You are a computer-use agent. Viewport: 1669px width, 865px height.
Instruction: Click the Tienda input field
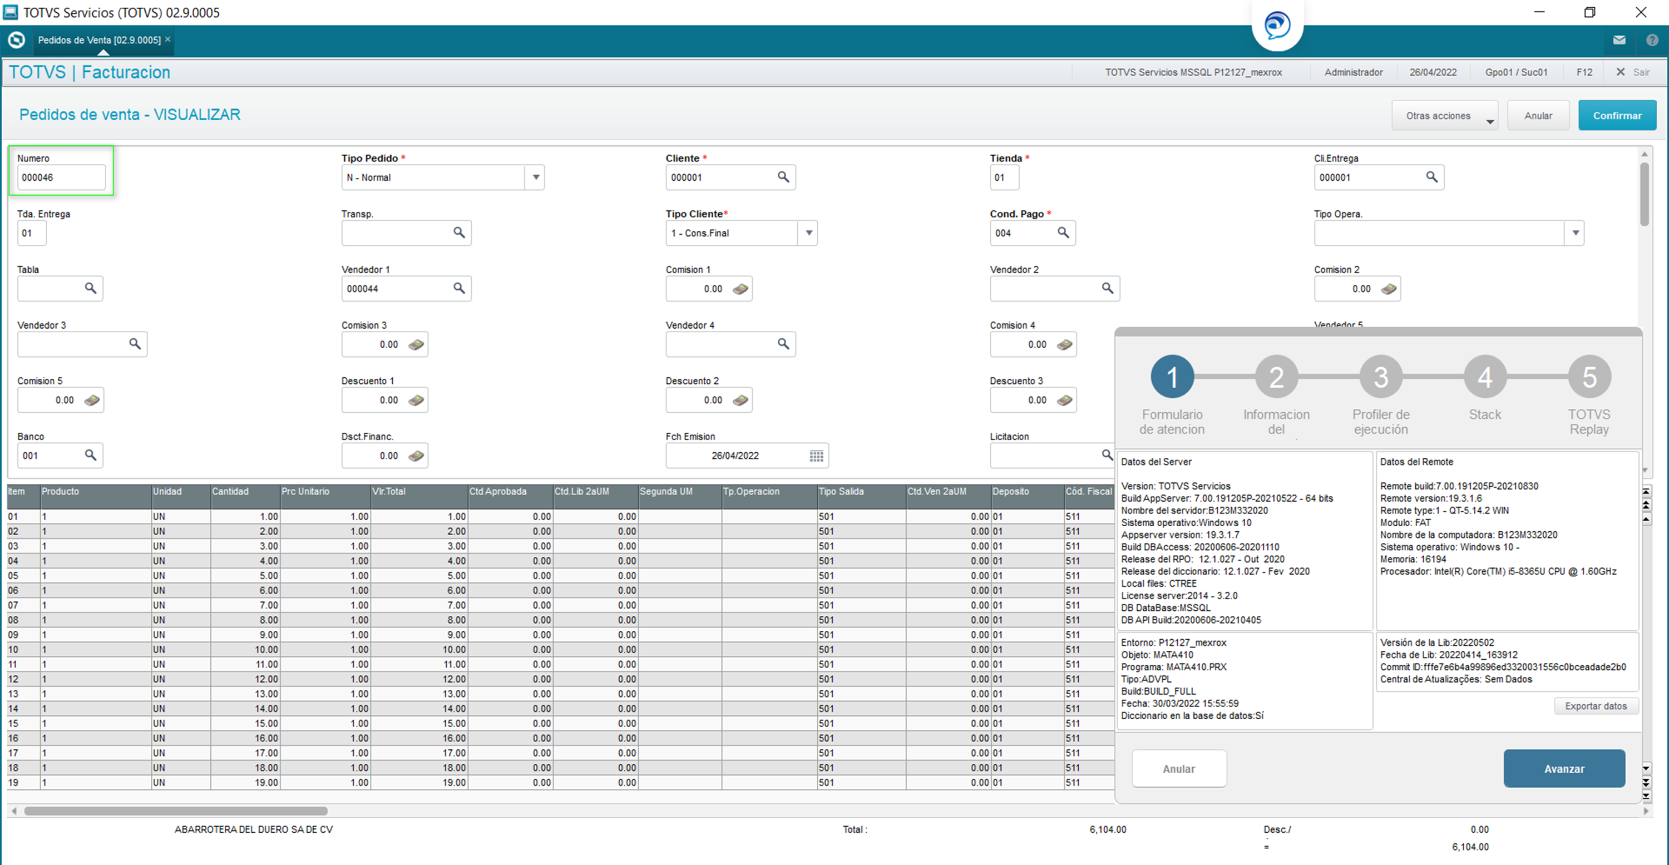1004,177
